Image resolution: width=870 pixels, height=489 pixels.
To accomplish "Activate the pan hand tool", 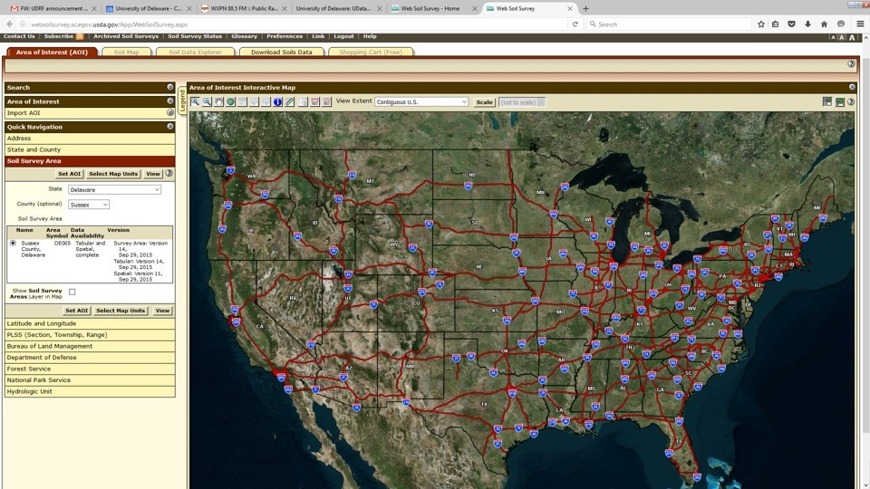I will click(x=218, y=102).
